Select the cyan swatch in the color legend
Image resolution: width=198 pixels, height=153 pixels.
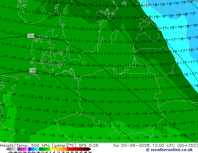38,149
